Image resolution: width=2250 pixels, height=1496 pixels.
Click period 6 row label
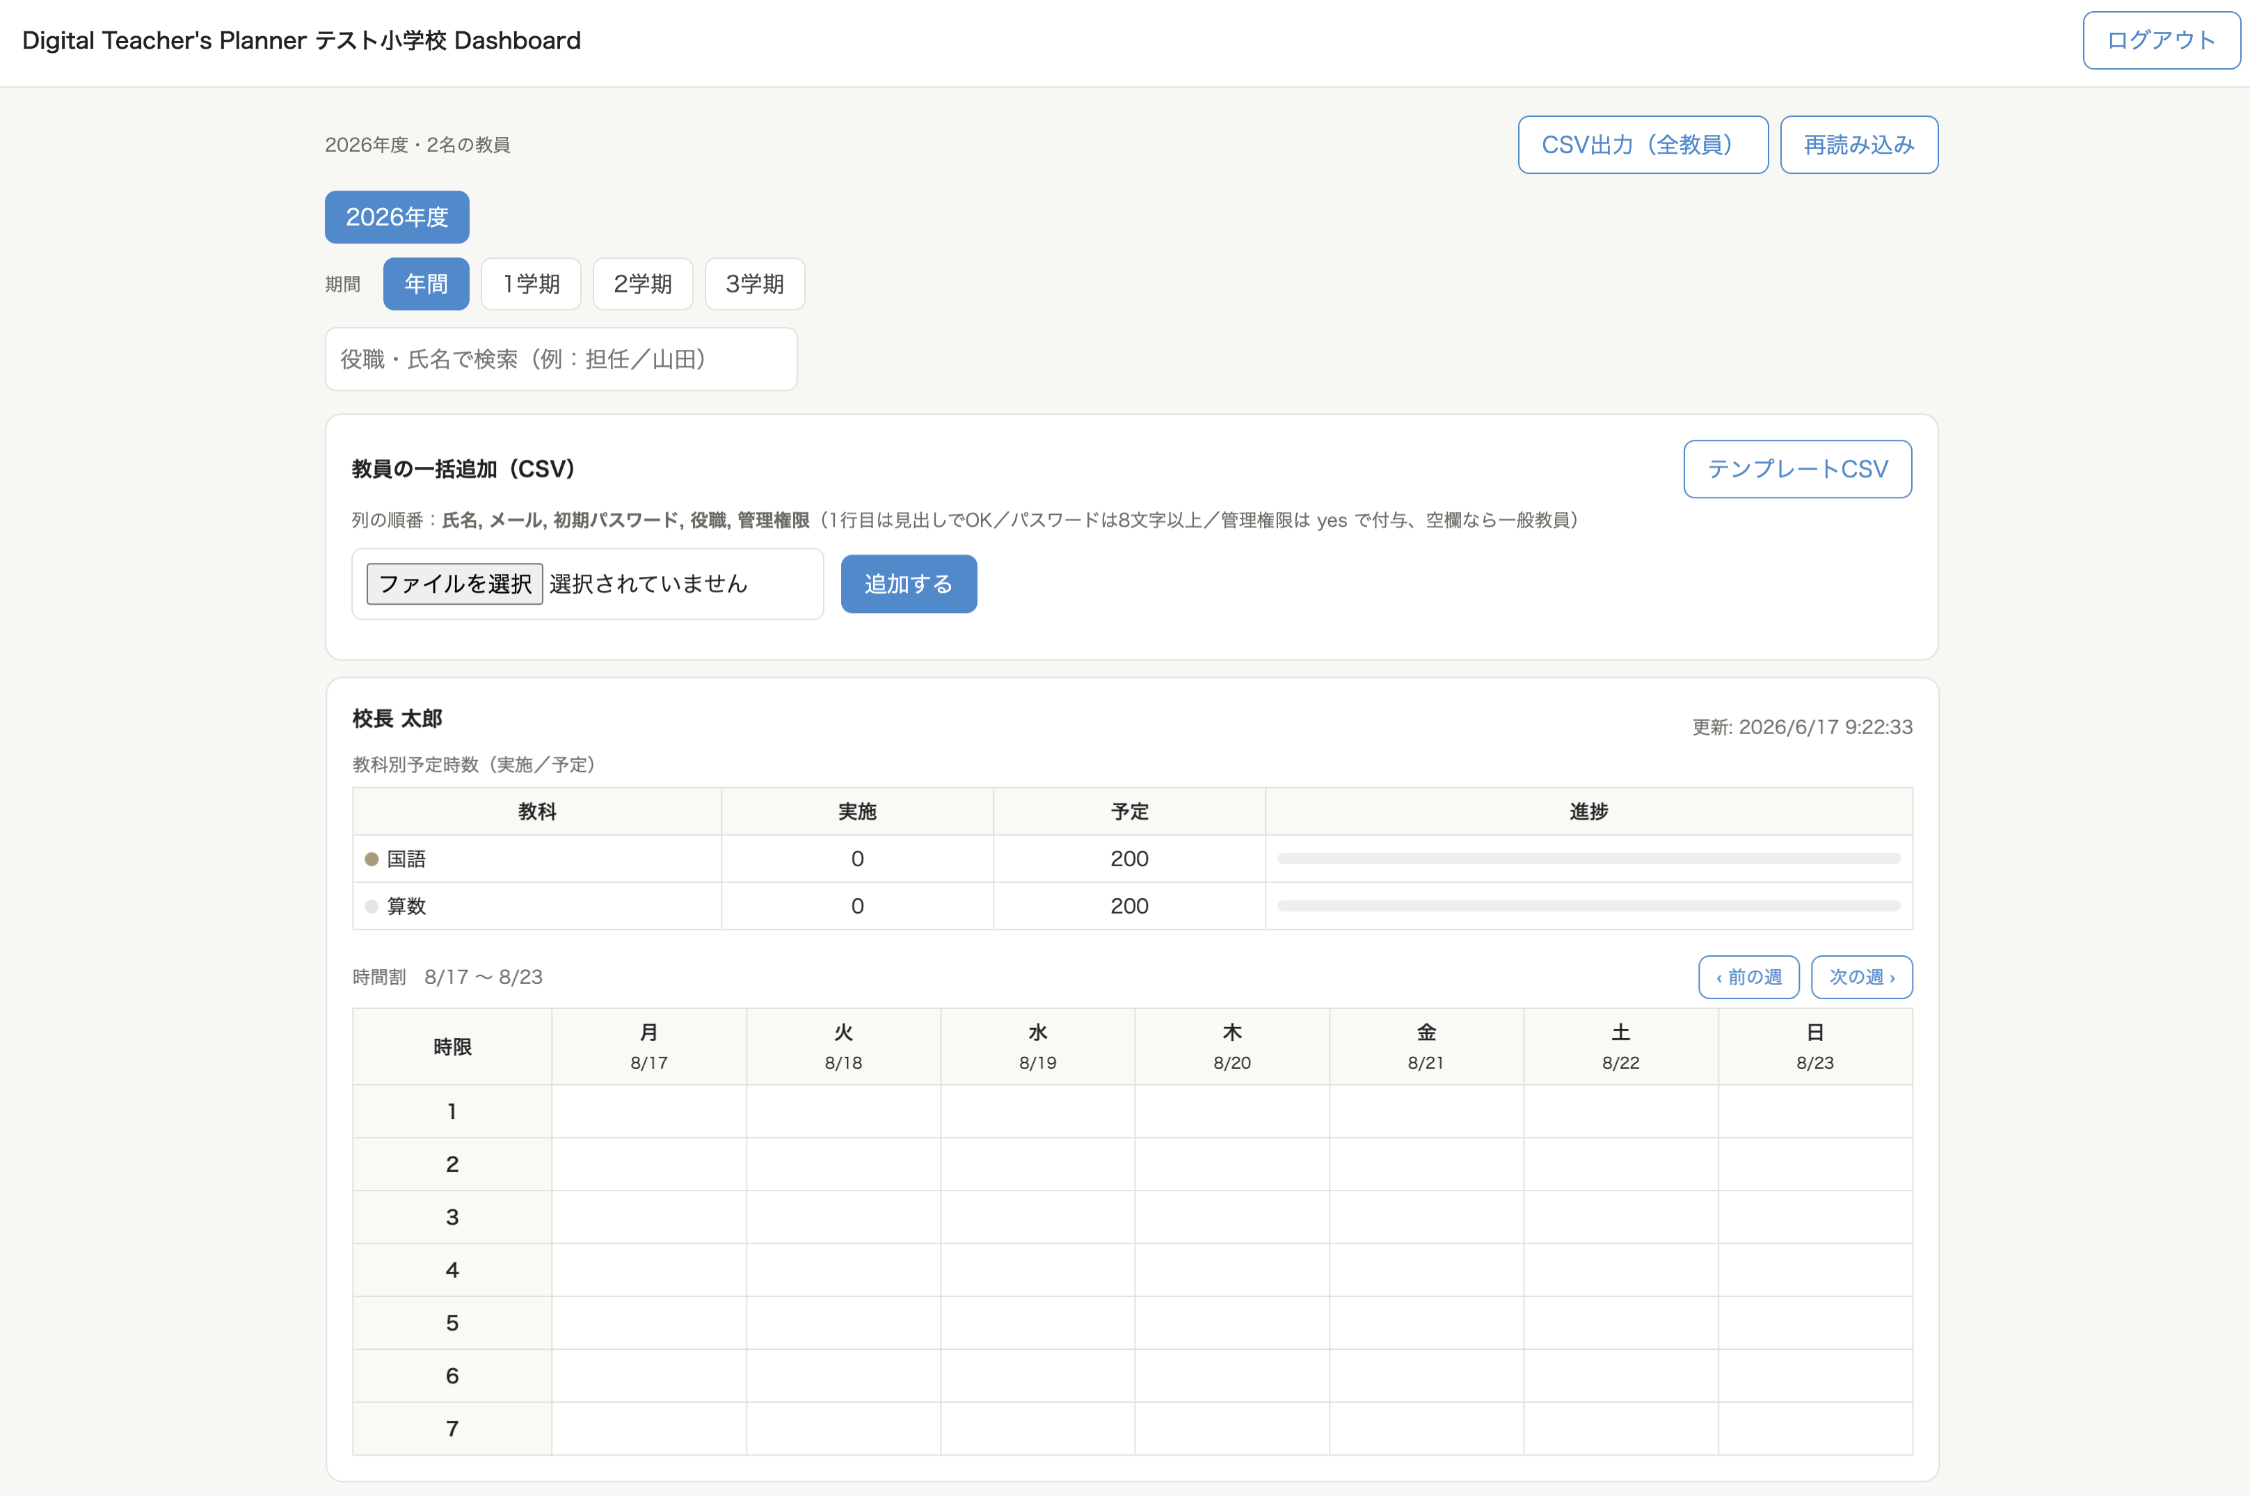click(452, 1376)
